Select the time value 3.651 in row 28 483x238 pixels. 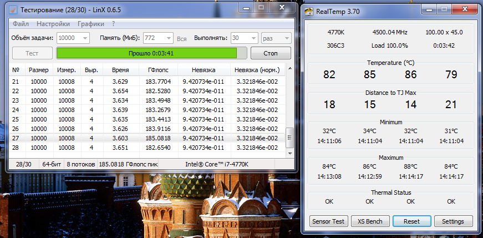(120, 148)
